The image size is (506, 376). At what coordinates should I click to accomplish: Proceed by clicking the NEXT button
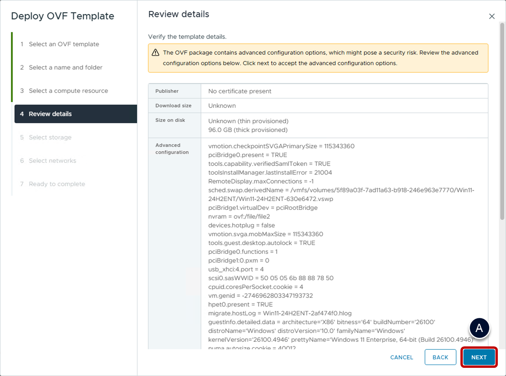[479, 357]
